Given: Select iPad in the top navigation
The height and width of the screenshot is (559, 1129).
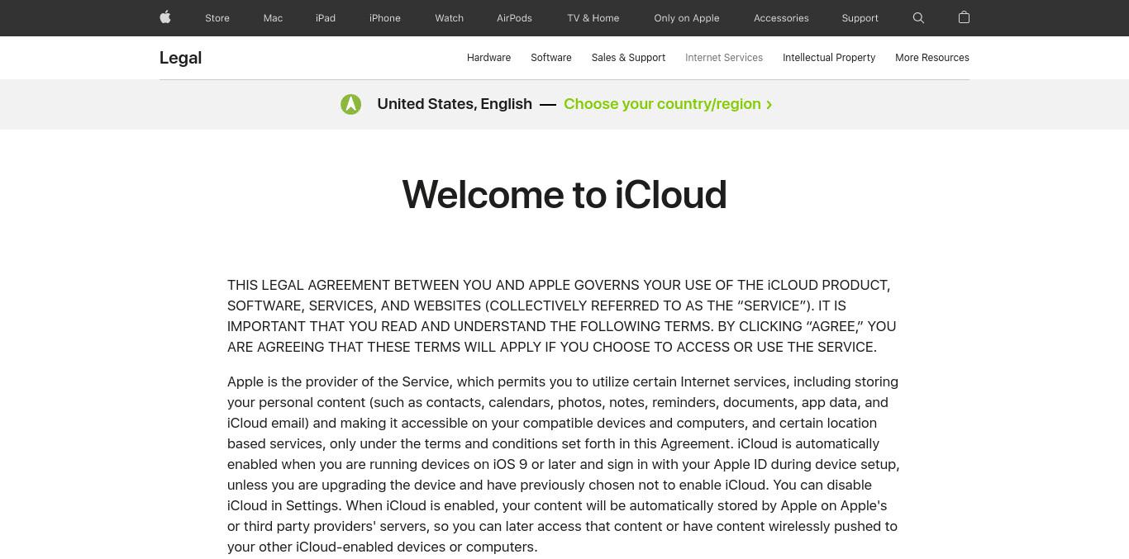Looking at the screenshot, I should (326, 17).
